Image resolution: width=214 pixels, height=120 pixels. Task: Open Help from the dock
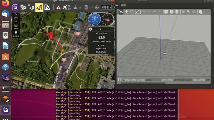(5, 67)
